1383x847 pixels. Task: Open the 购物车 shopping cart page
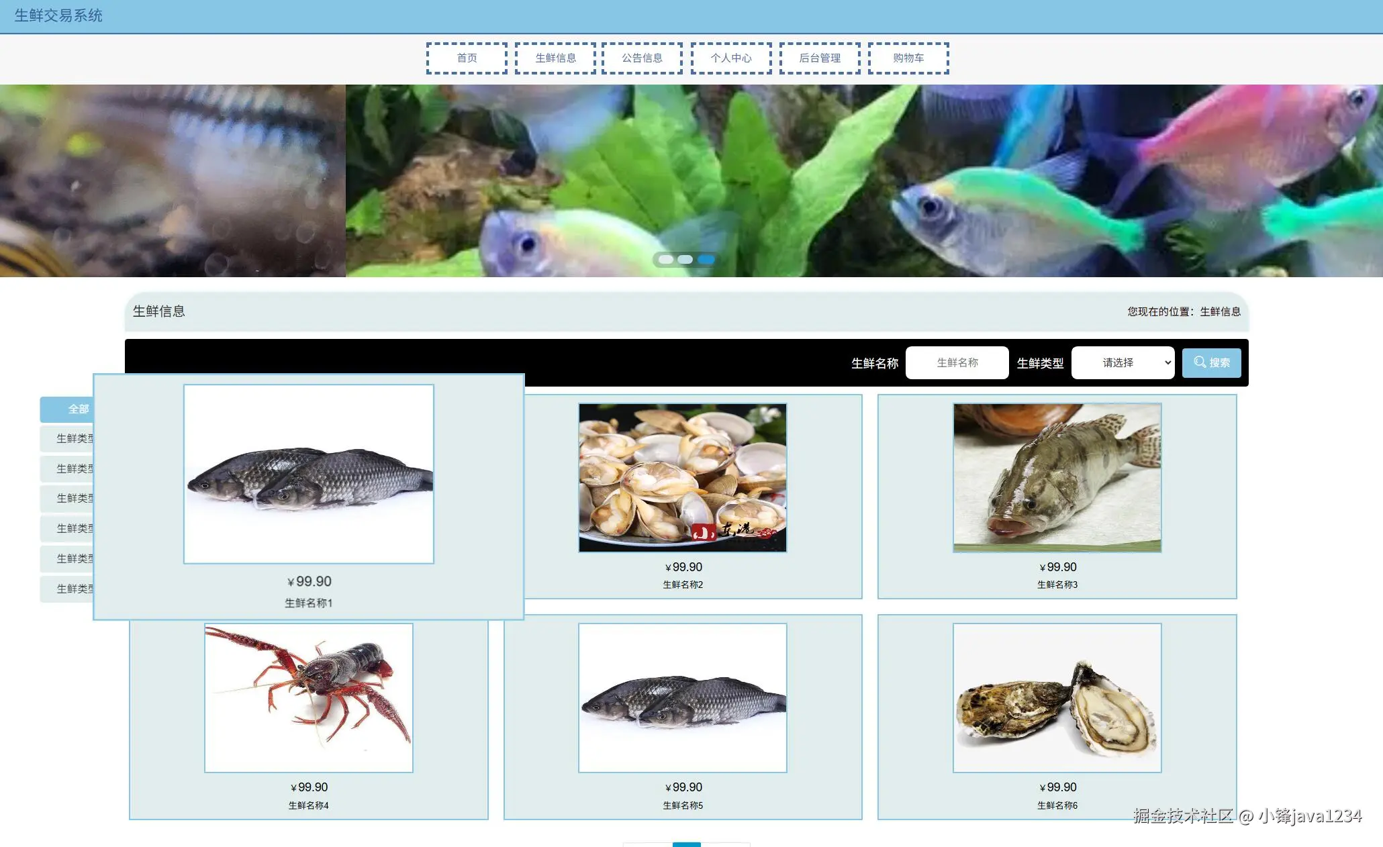908,58
